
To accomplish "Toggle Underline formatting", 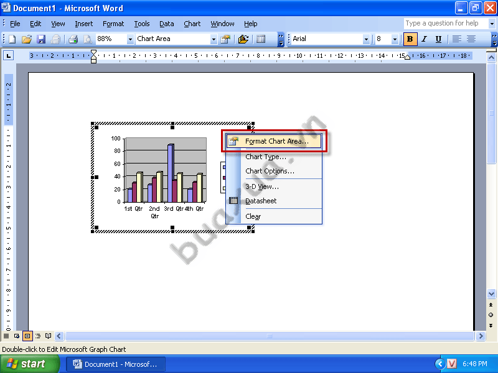I will 439,39.
